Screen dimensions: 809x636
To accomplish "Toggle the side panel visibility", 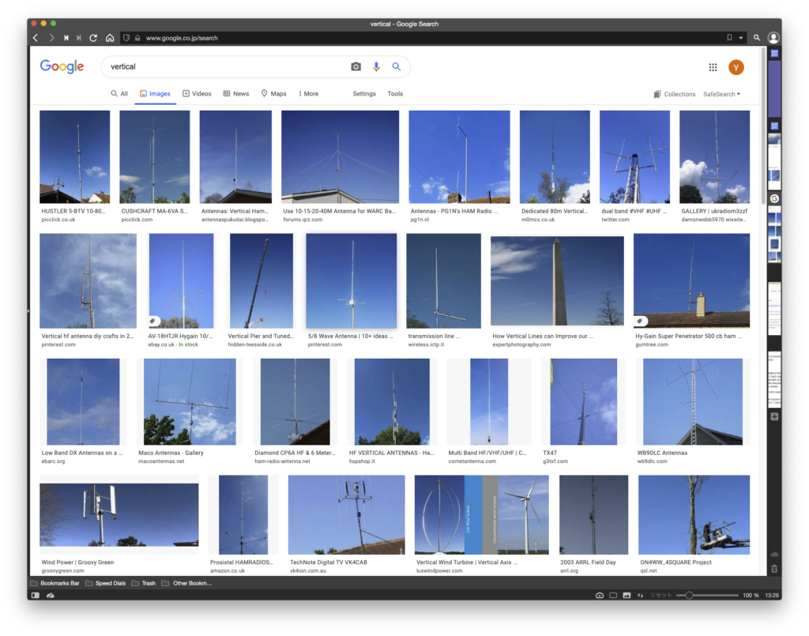I will (x=35, y=595).
